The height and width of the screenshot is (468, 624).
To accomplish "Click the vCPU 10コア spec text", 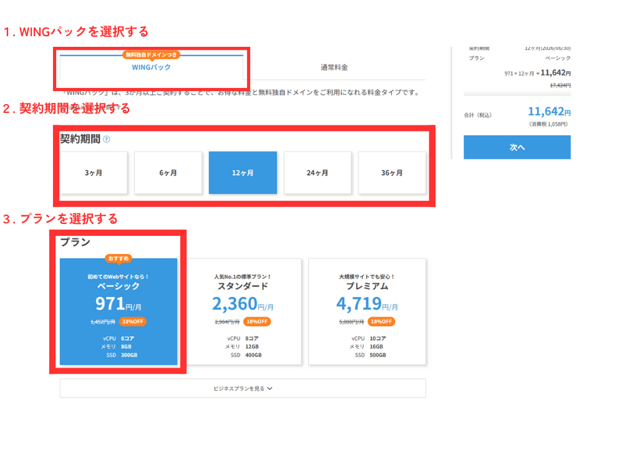I will (369, 338).
